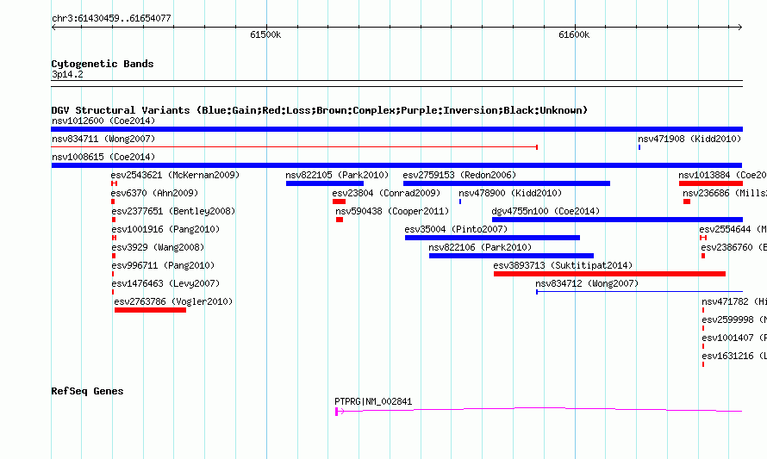
Task: Click the esv2763786 (Vogler2010) red bar
Action: [150, 310]
